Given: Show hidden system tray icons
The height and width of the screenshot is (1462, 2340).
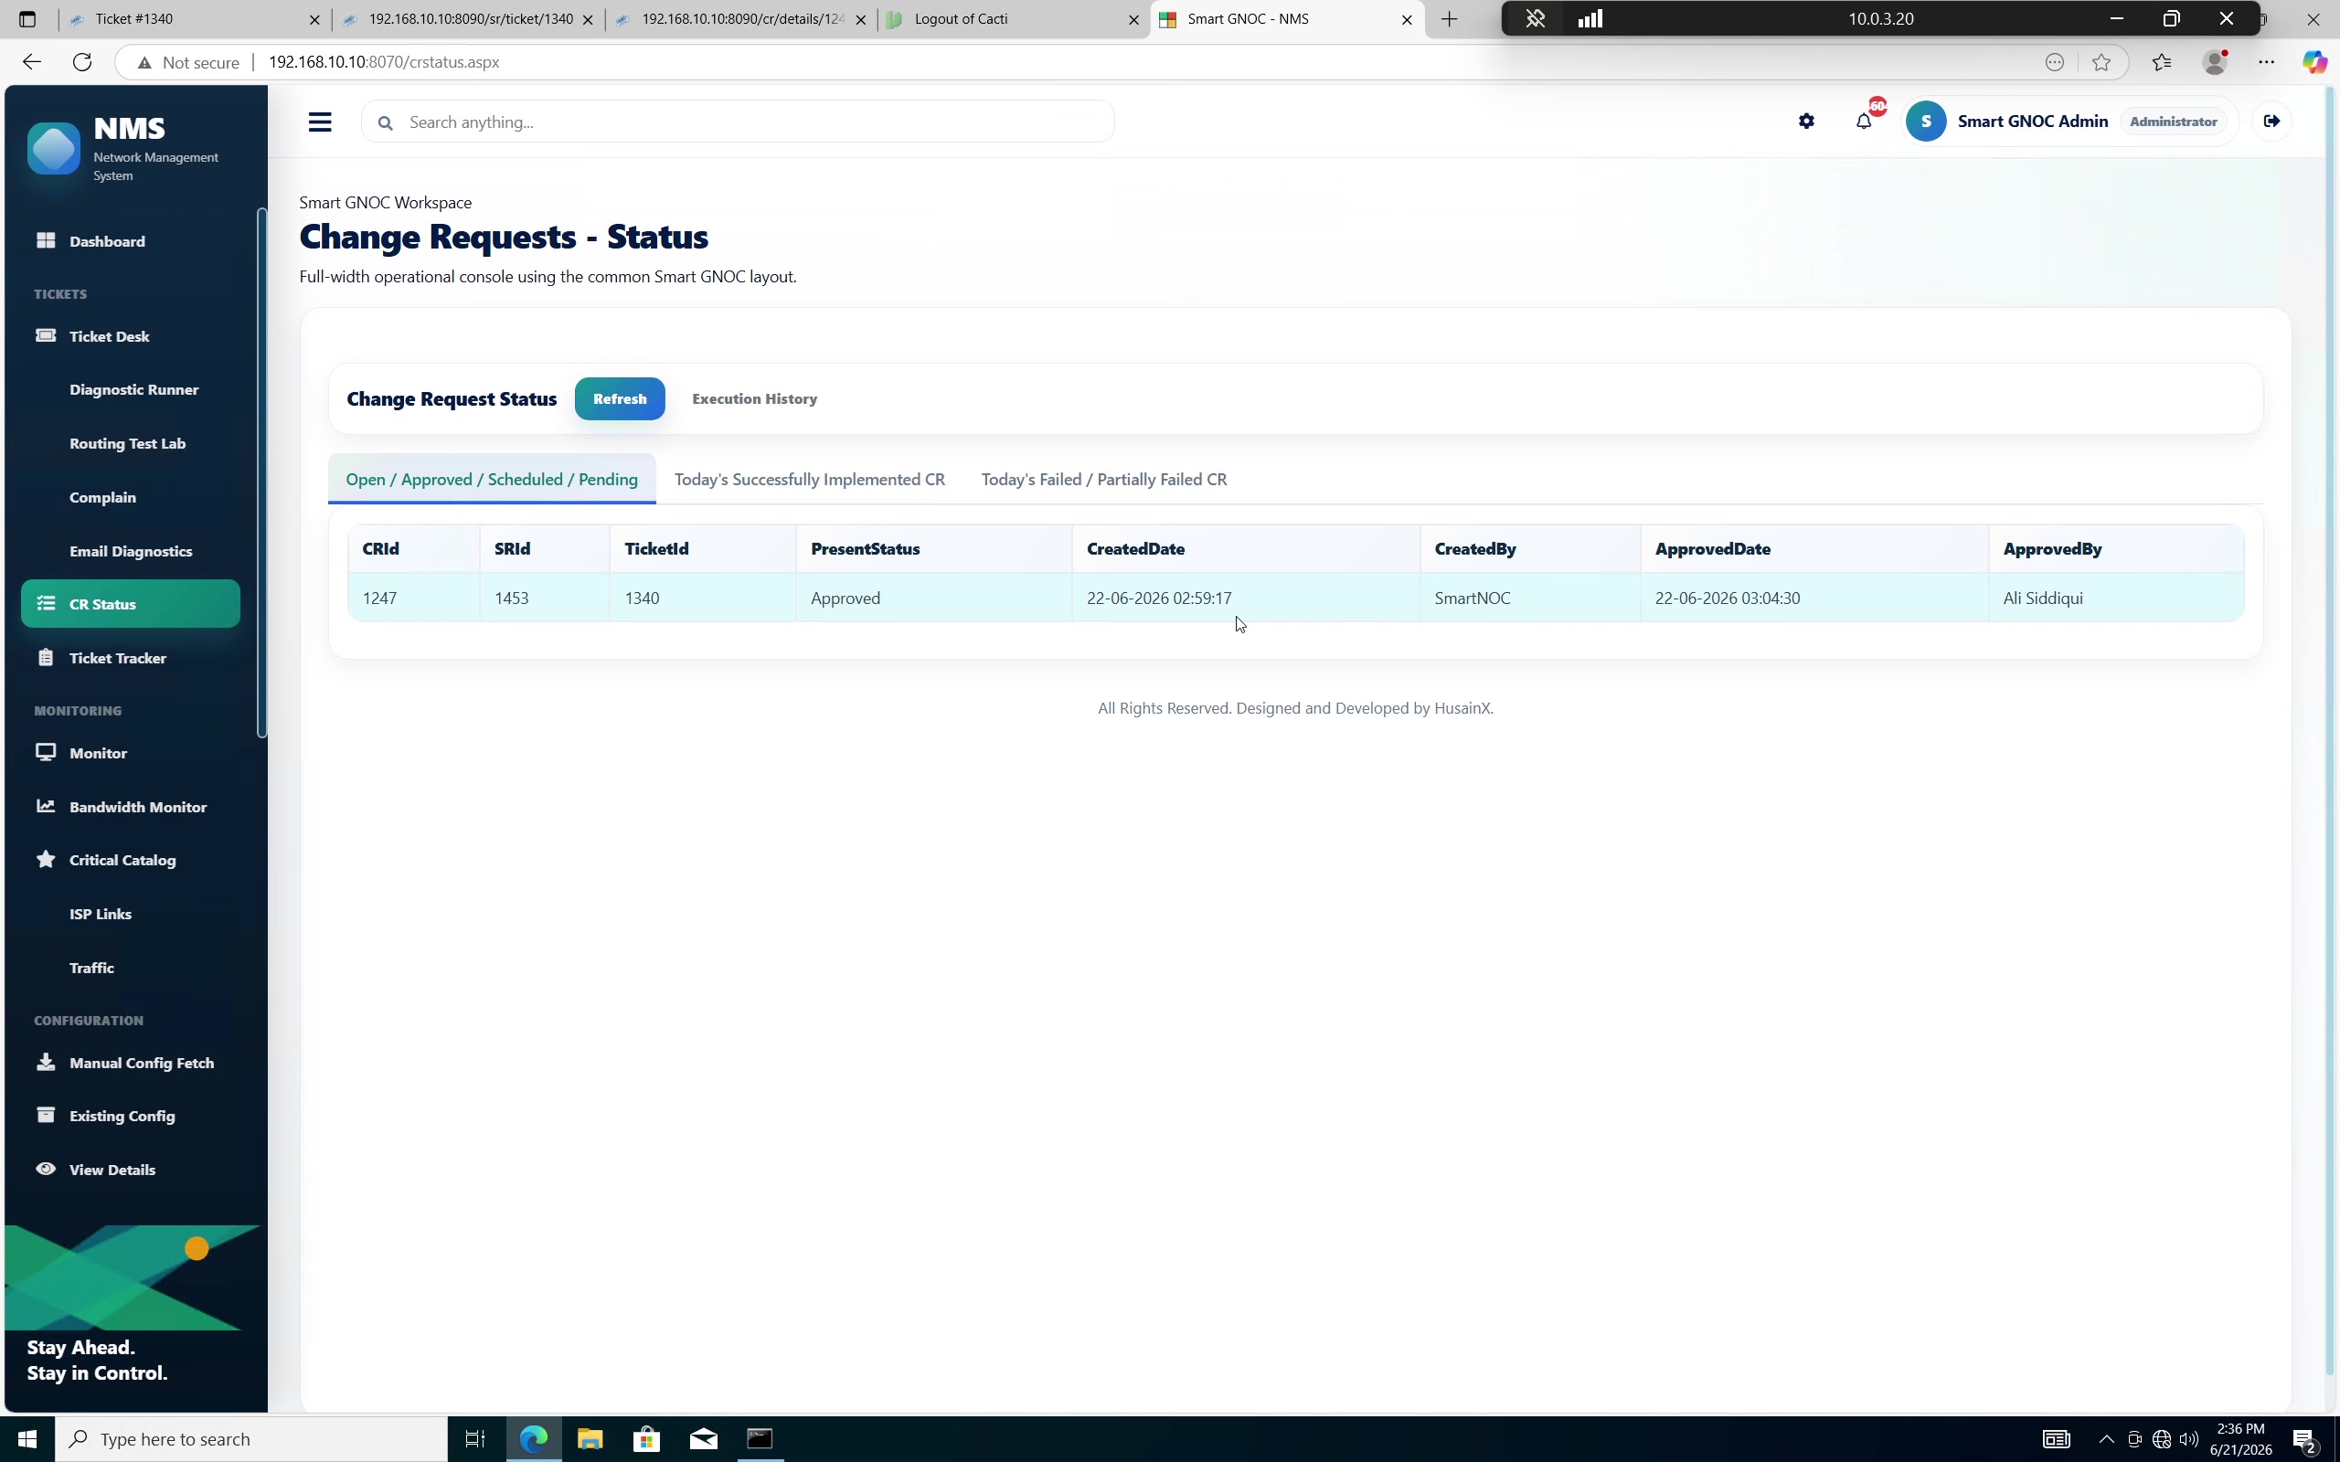Looking at the screenshot, I should [2106, 1440].
